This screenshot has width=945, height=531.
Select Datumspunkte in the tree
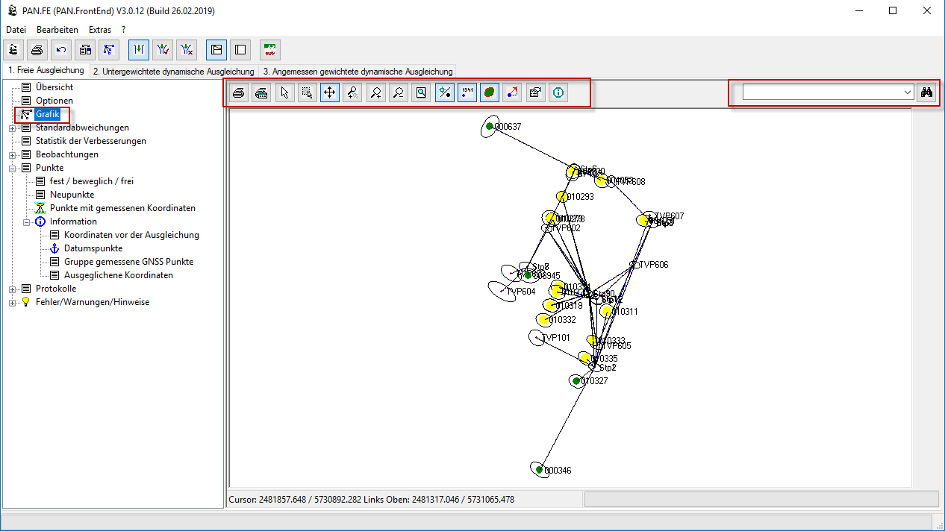tap(93, 248)
